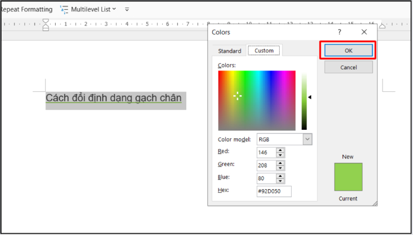Close the Colors dialog with X
This screenshot has width=413, height=235.
[364, 32]
